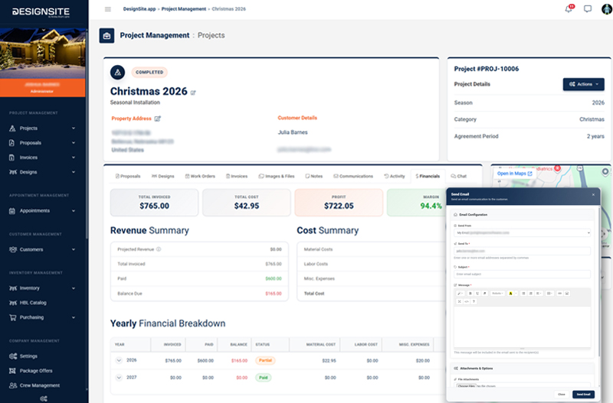
Task: Click the DesignSite.app breadcrumb link
Action: tap(139, 9)
